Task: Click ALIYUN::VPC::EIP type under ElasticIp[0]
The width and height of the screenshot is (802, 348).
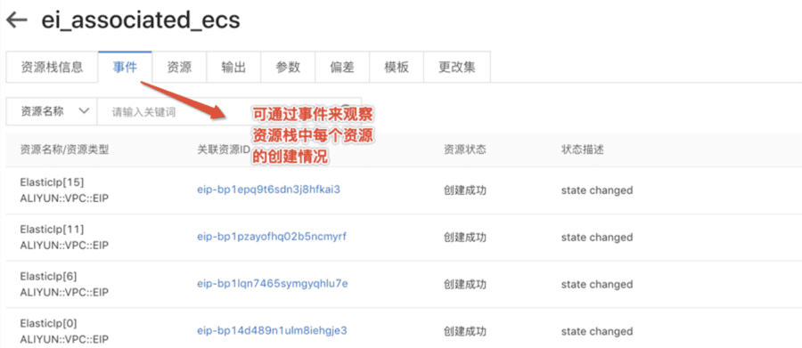Action: pos(64,339)
